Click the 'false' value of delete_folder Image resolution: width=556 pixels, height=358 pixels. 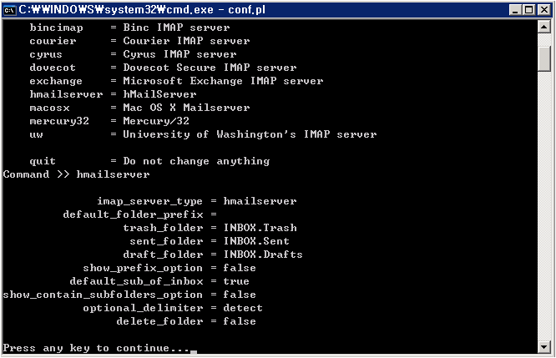tap(240, 321)
